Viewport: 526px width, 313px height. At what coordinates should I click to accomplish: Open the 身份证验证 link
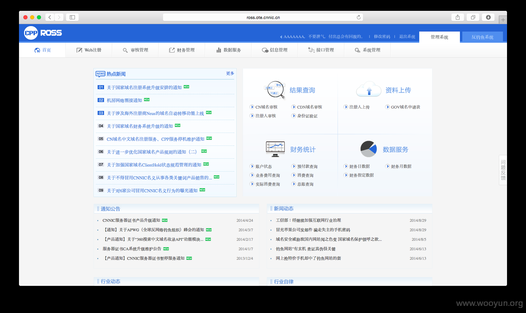pyautogui.click(x=307, y=116)
